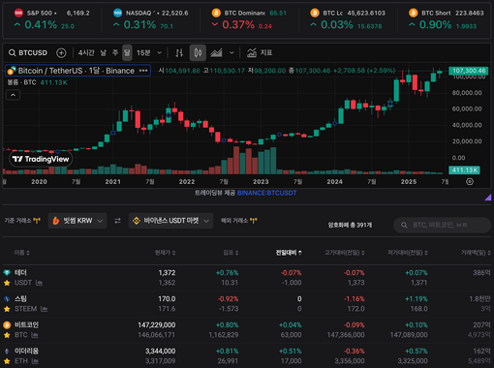Open chart icon next to ETH
The height and width of the screenshot is (368, 494).
pyautogui.click(x=35, y=361)
